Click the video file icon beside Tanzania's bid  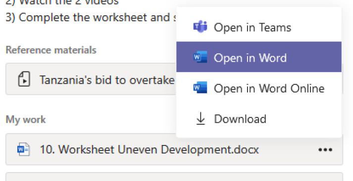click(x=24, y=79)
